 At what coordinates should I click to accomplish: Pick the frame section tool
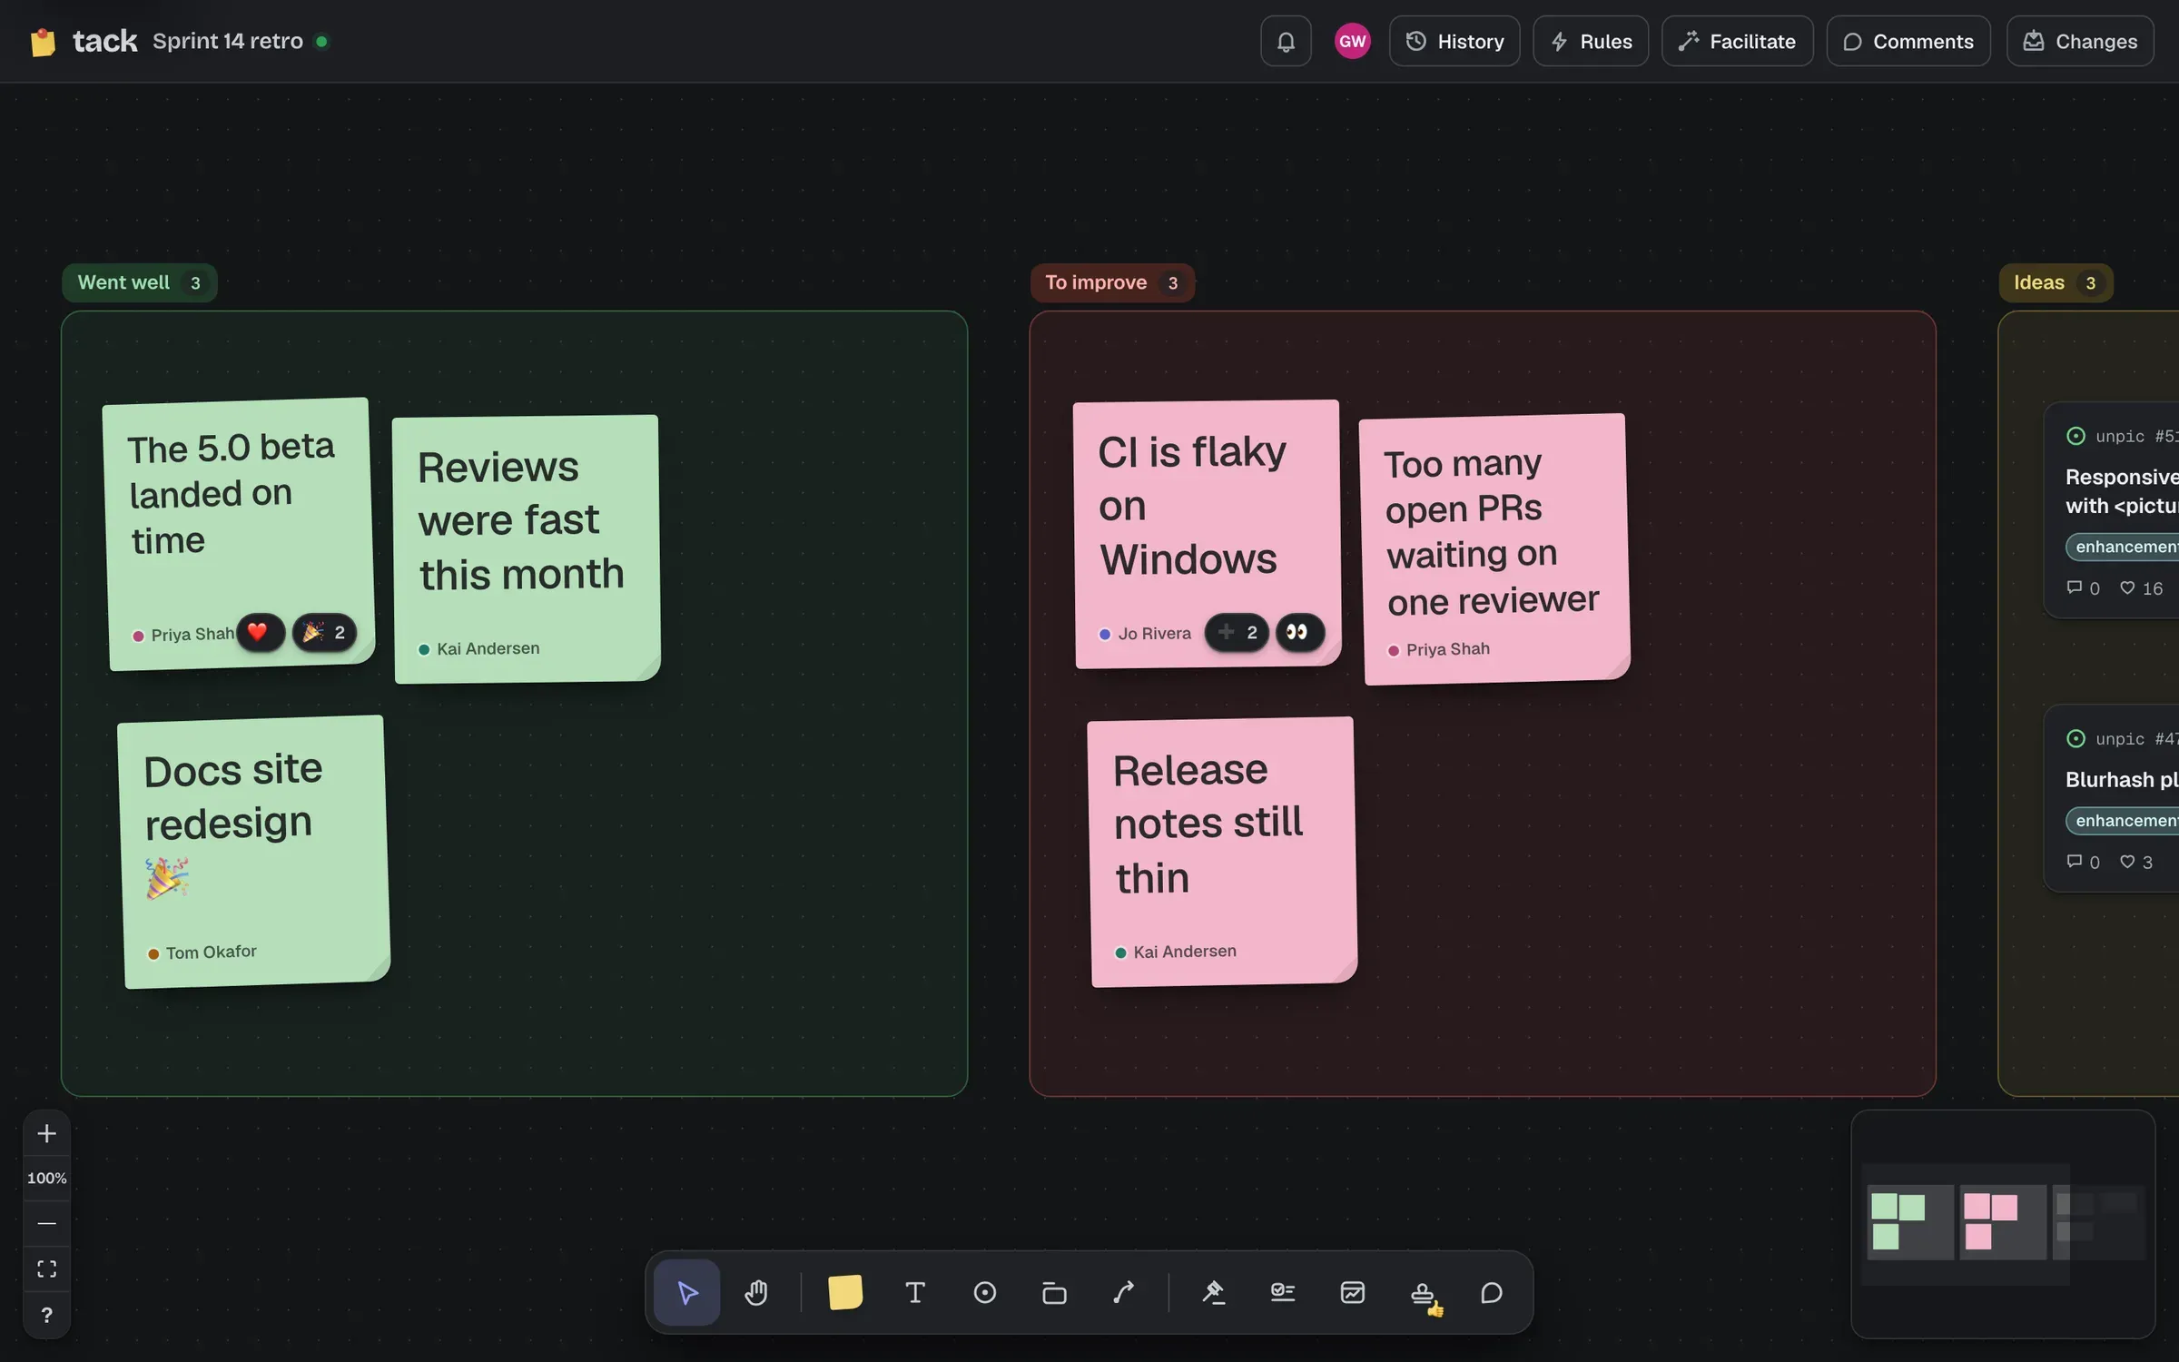1054,1292
